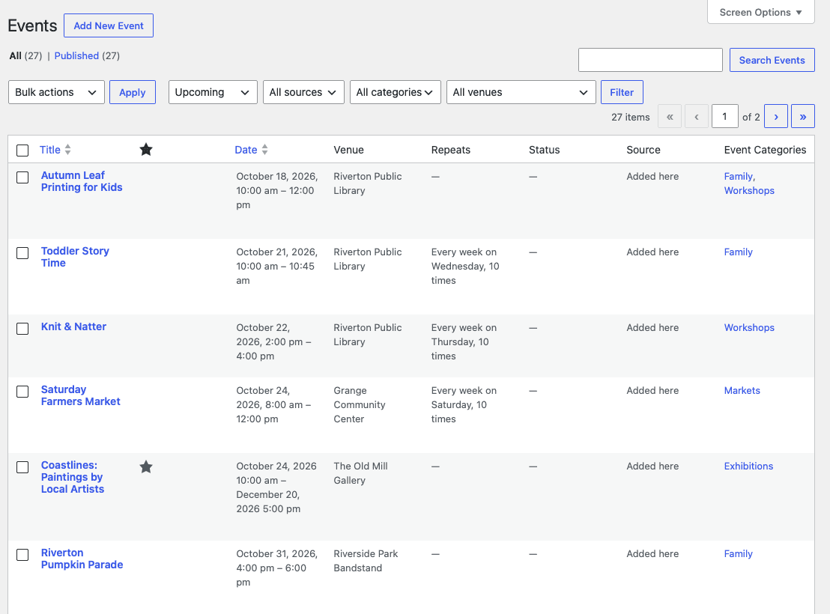This screenshot has width=830, height=614.
Task: Click "Riverside Park Bandstand" venue text
Action: pos(366,561)
